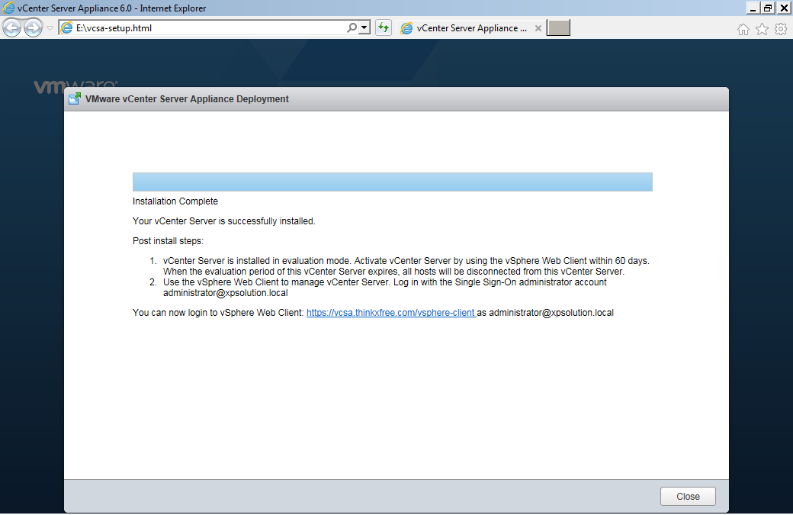Click 'Your vCenter Server is successfully installed.' text
The image size is (793, 515).
coord(223,221)
